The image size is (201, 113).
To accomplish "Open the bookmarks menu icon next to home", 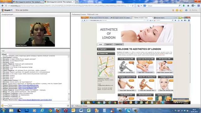I will pos(193,6).
